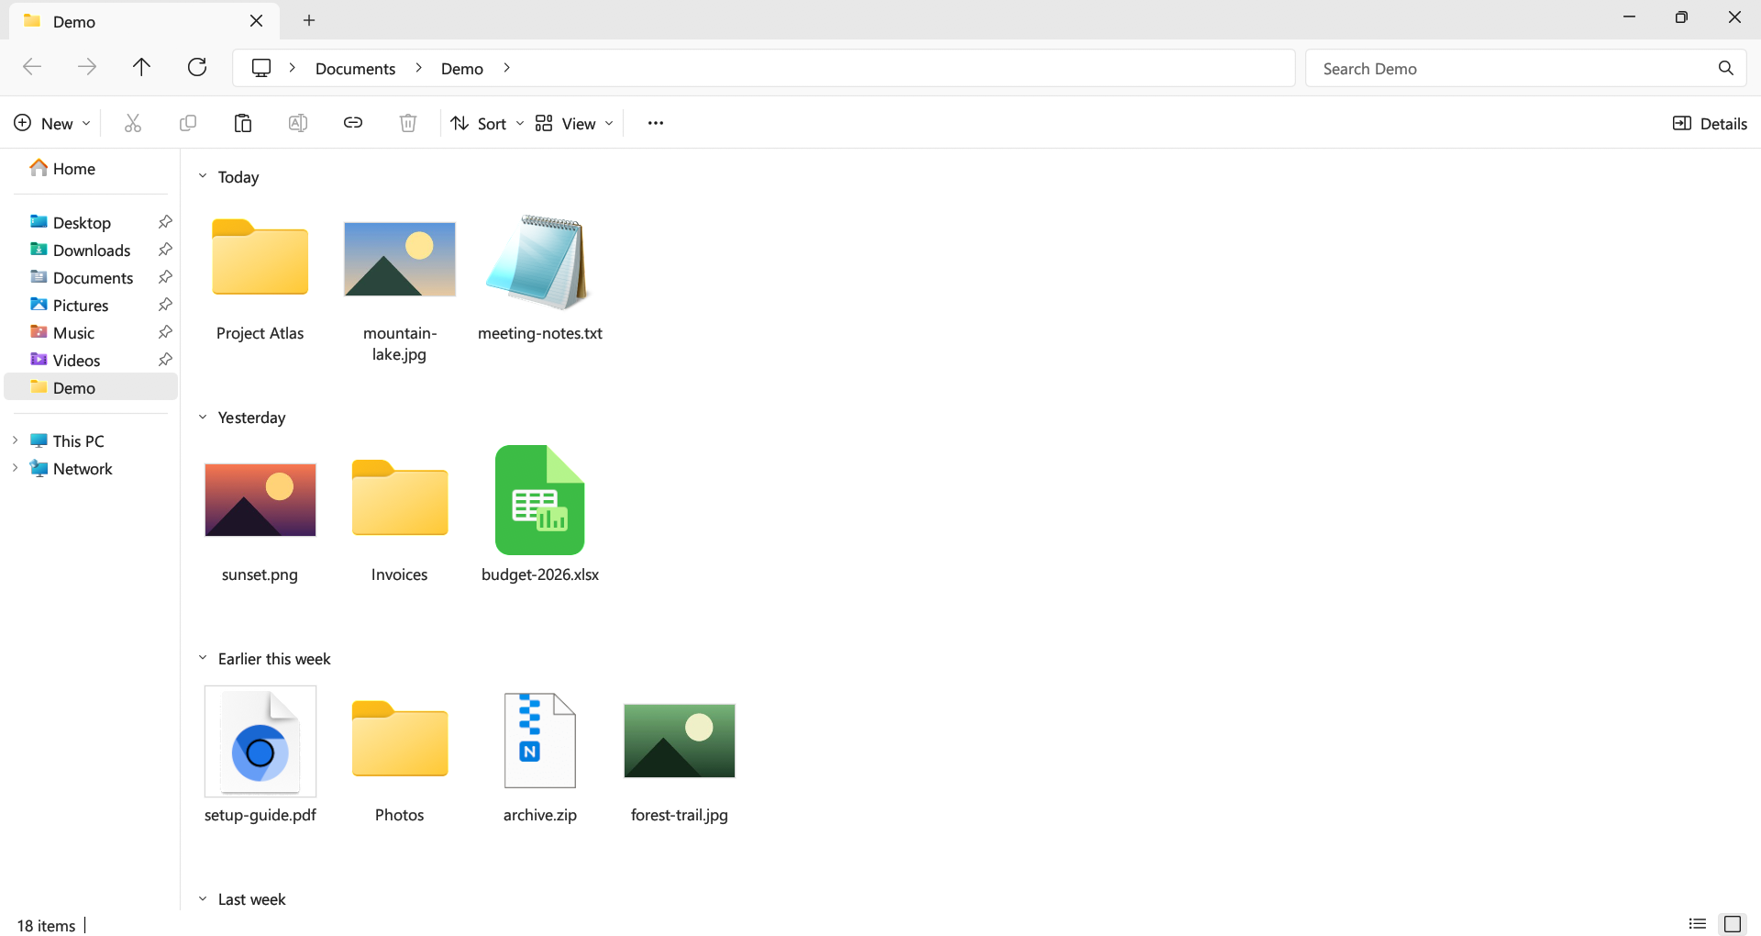Select the archive.zip file icon
Screen dimensions: 1761x936
[x=539, y=741]
